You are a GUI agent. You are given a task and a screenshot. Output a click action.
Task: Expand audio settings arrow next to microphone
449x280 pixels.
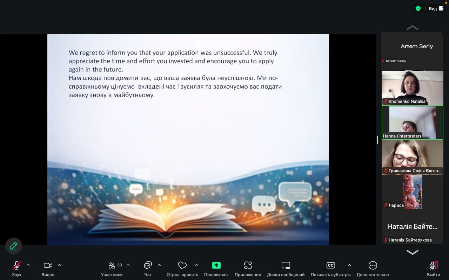tap(28, 265)
